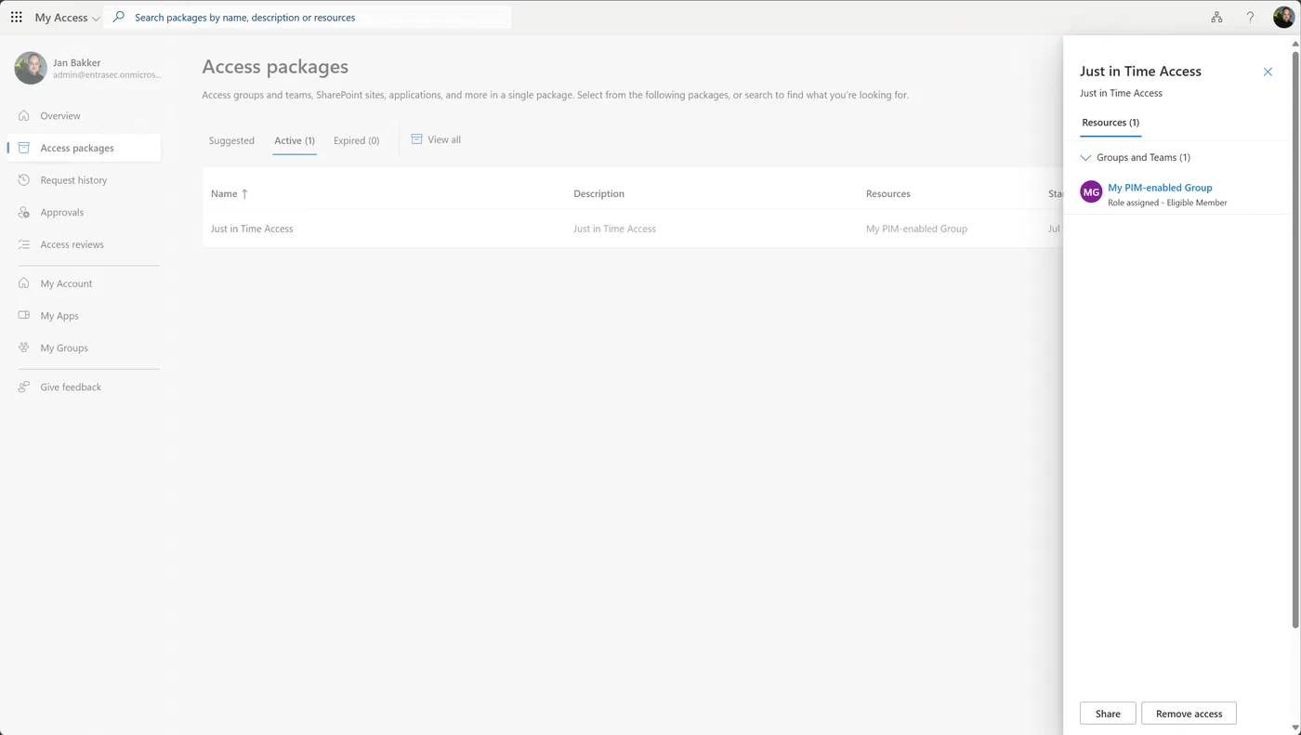Select the Active (1) tab
The width and height of the screenshot is (1301, 735).
[295, 140]
